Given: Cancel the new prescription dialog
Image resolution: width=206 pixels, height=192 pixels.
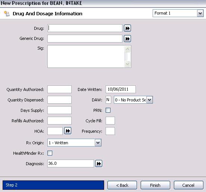Looking at the screenshot, I should pyautogui.click(x=188, y=185).
